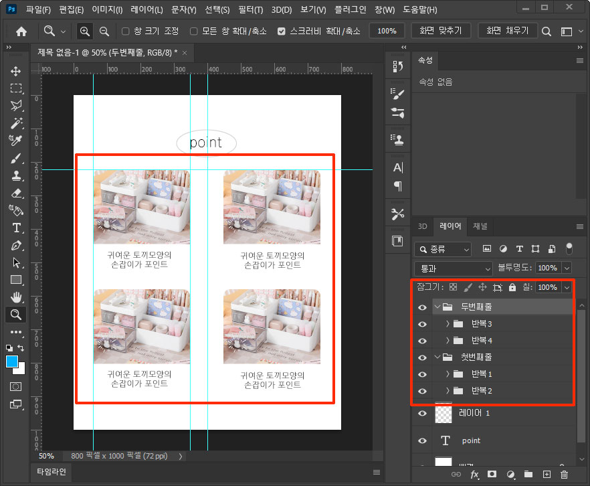
Task: Open the Character panel icon
Action: pyautogui.click(x=398, y=167)
